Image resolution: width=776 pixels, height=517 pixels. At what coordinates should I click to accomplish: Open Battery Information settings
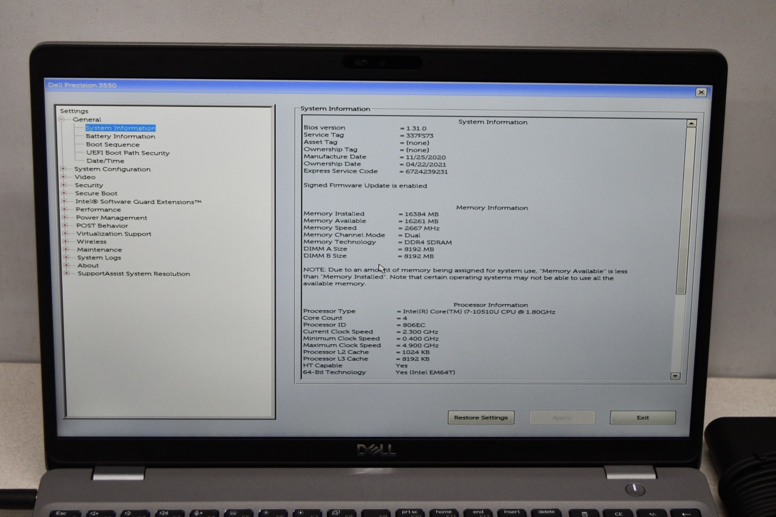(120, 136)
